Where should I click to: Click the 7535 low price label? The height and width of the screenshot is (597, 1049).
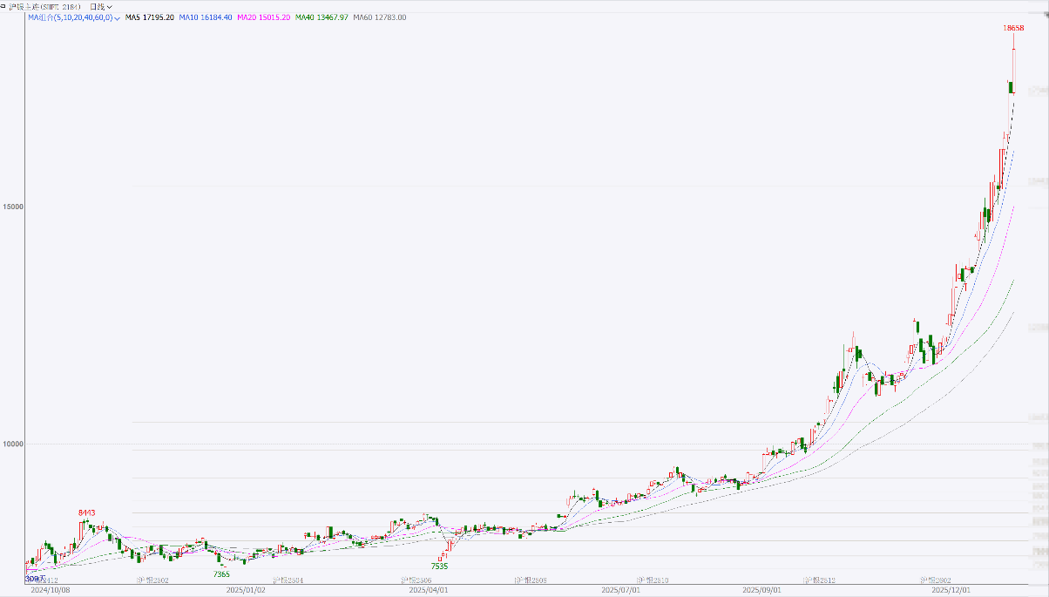point(439,566)
